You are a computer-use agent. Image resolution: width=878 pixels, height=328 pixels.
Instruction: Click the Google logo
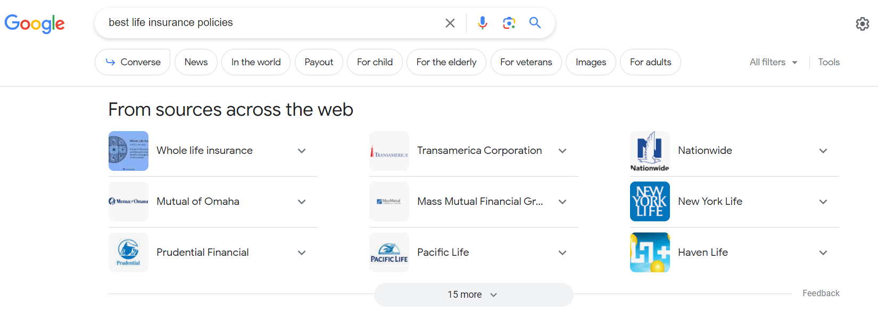(35, 23)
